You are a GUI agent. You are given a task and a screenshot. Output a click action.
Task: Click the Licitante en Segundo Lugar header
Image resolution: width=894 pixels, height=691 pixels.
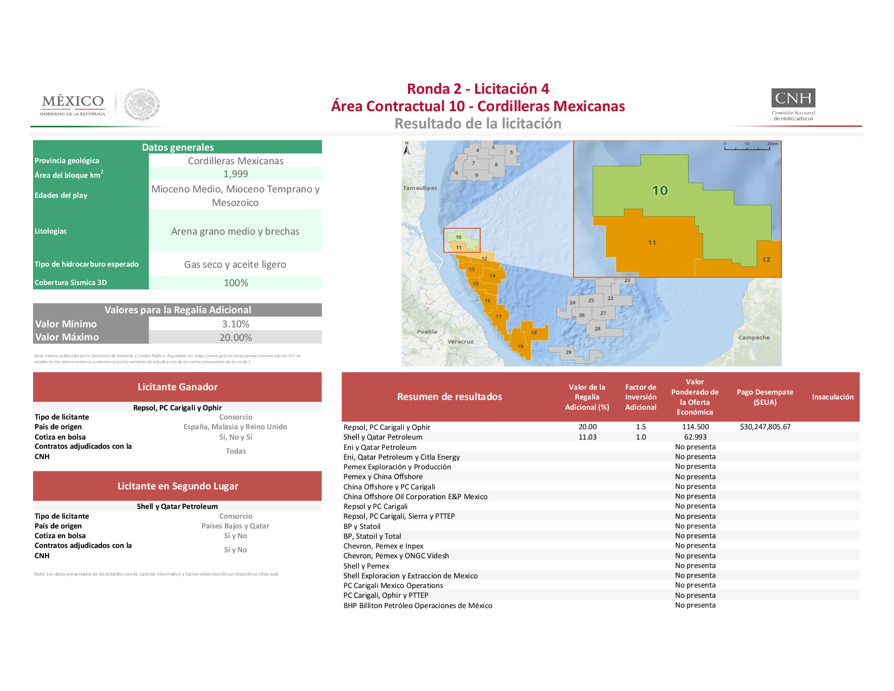[178, 486]
